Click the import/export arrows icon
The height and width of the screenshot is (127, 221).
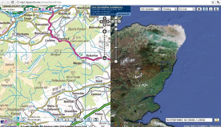pos(67,120)
